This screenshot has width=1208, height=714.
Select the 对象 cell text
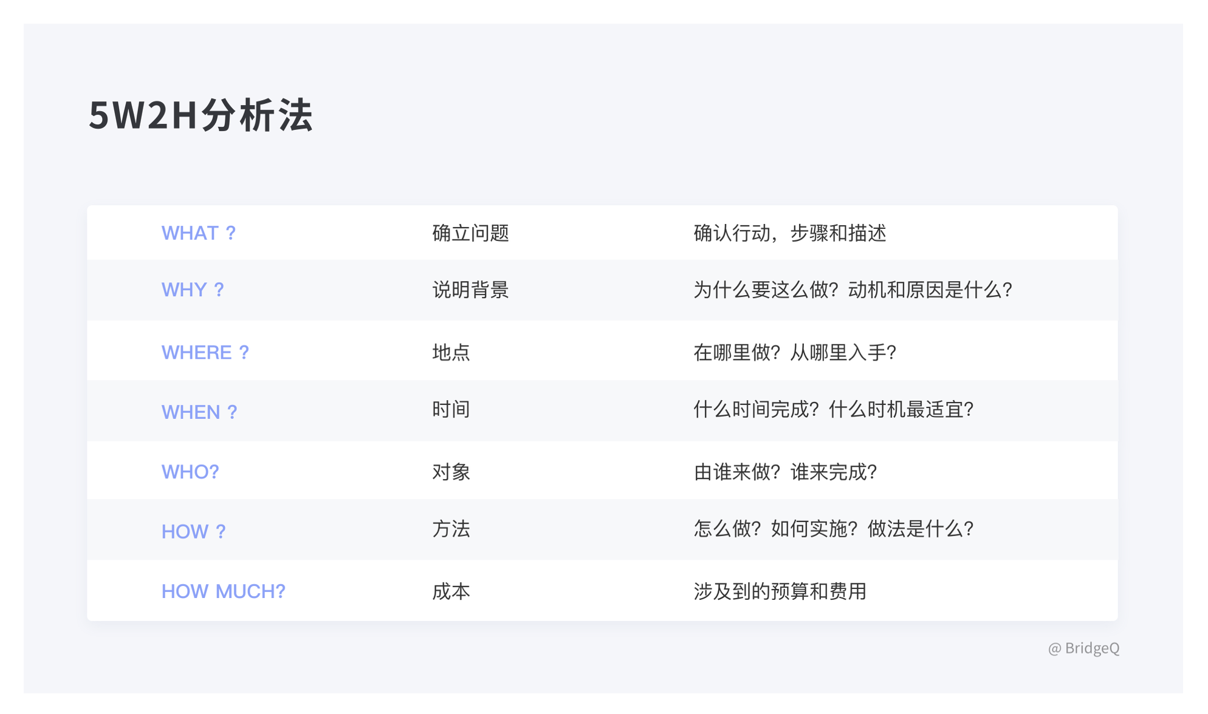(x=450, y=472)
